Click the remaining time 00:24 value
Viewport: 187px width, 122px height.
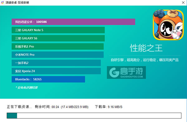pyautogui.click(x=55, y=107)
